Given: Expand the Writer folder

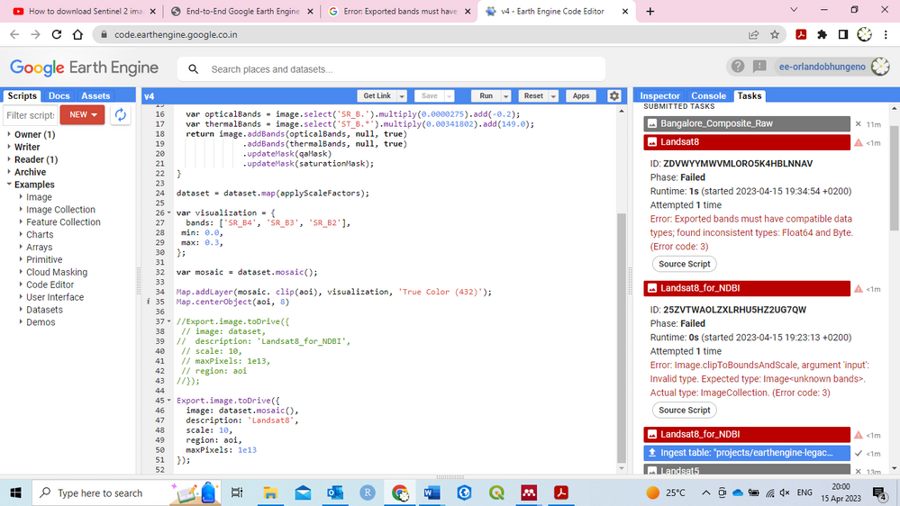Looking at the screenshot, I should coord(9,147).
